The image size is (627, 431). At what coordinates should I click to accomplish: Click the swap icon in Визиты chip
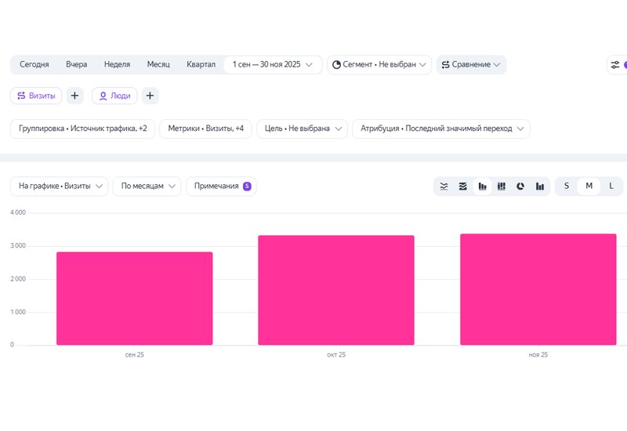point(21,96)
